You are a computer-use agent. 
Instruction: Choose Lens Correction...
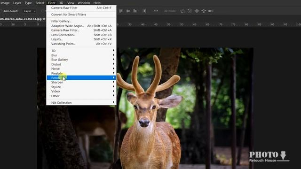point(81,35)
